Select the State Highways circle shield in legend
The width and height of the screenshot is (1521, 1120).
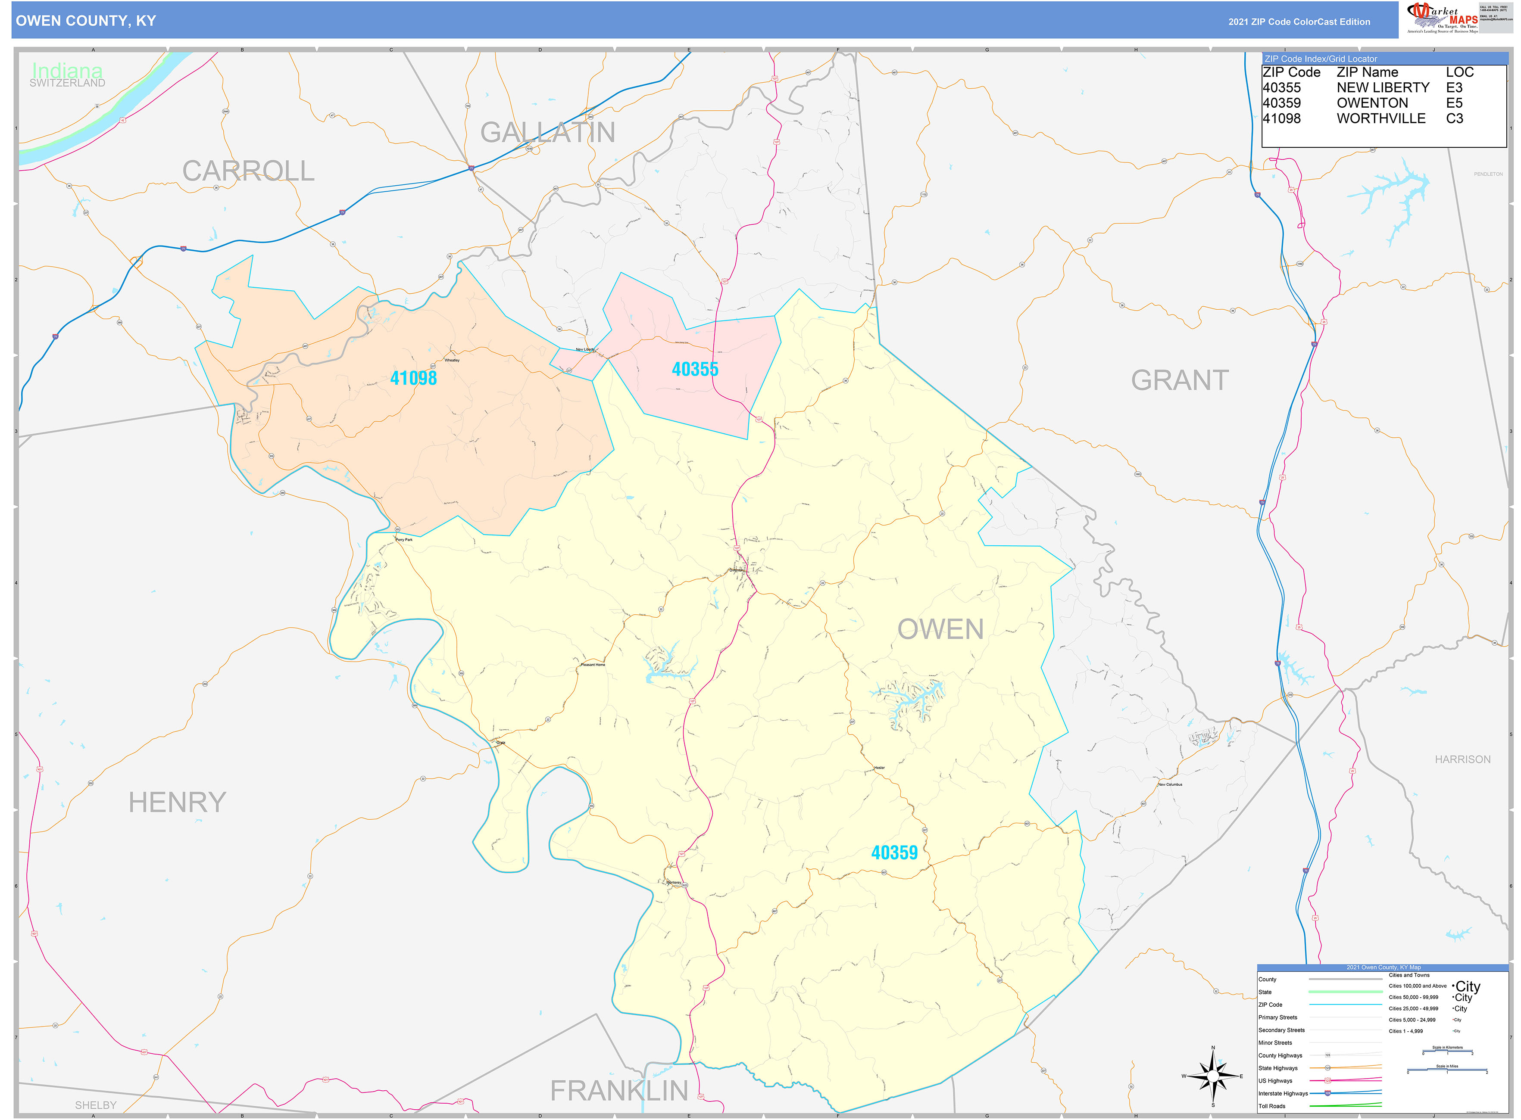pos(1327,1068)
